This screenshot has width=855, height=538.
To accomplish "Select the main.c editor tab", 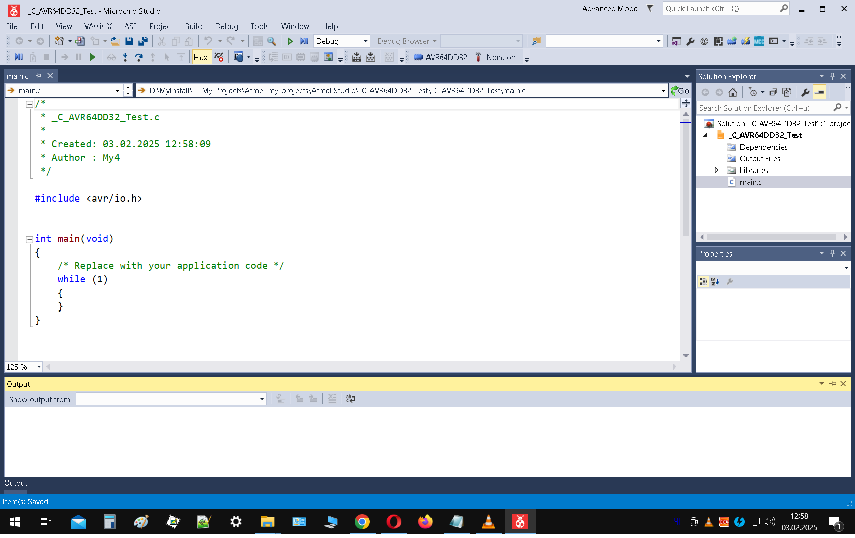I will coord(18,76).
